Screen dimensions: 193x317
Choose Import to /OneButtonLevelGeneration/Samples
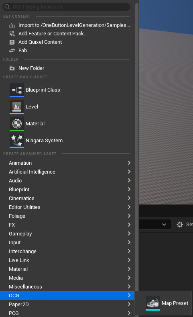(x=74, y=25)
